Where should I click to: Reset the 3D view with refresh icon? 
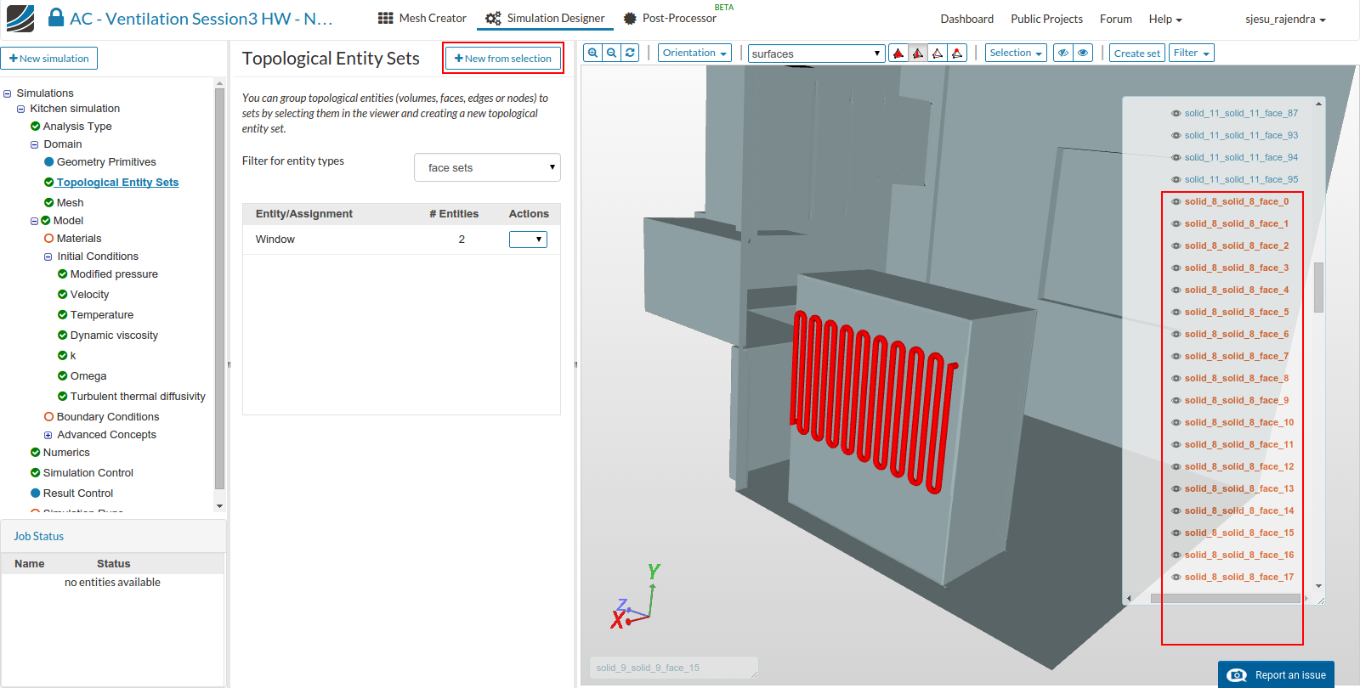coord(630,53)
